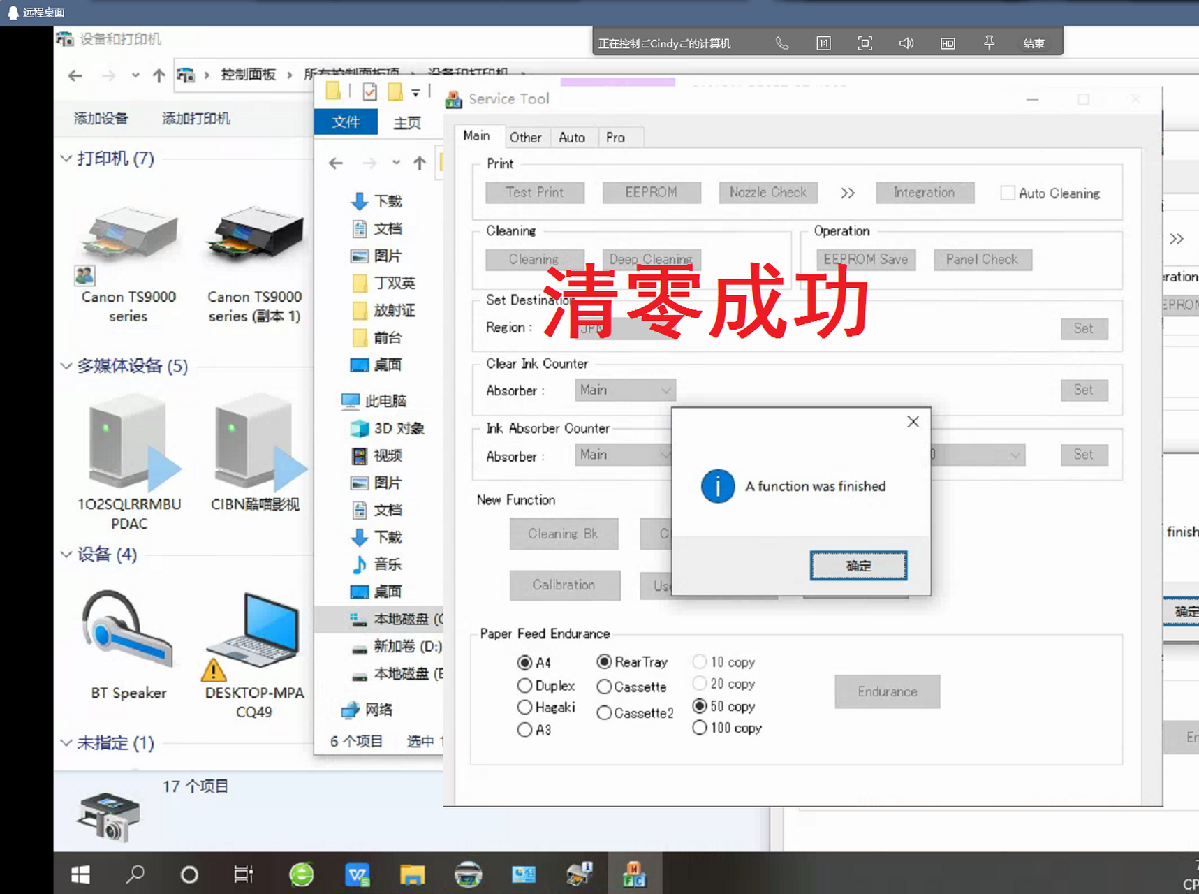Click the pin icon in the remote control bar

point(989,43)
